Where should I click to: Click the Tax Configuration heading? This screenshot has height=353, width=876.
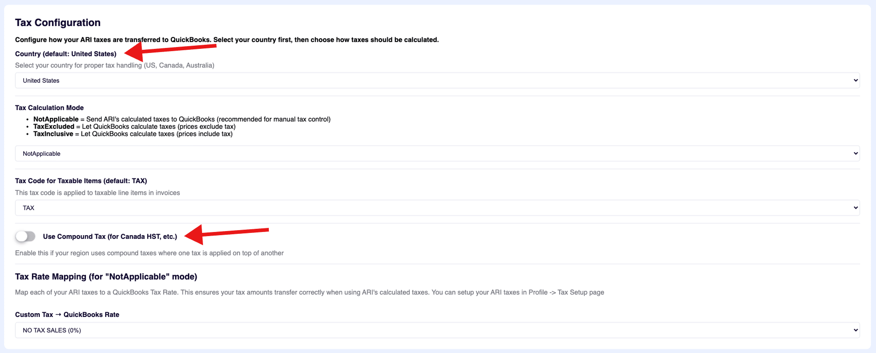[58, 22]
